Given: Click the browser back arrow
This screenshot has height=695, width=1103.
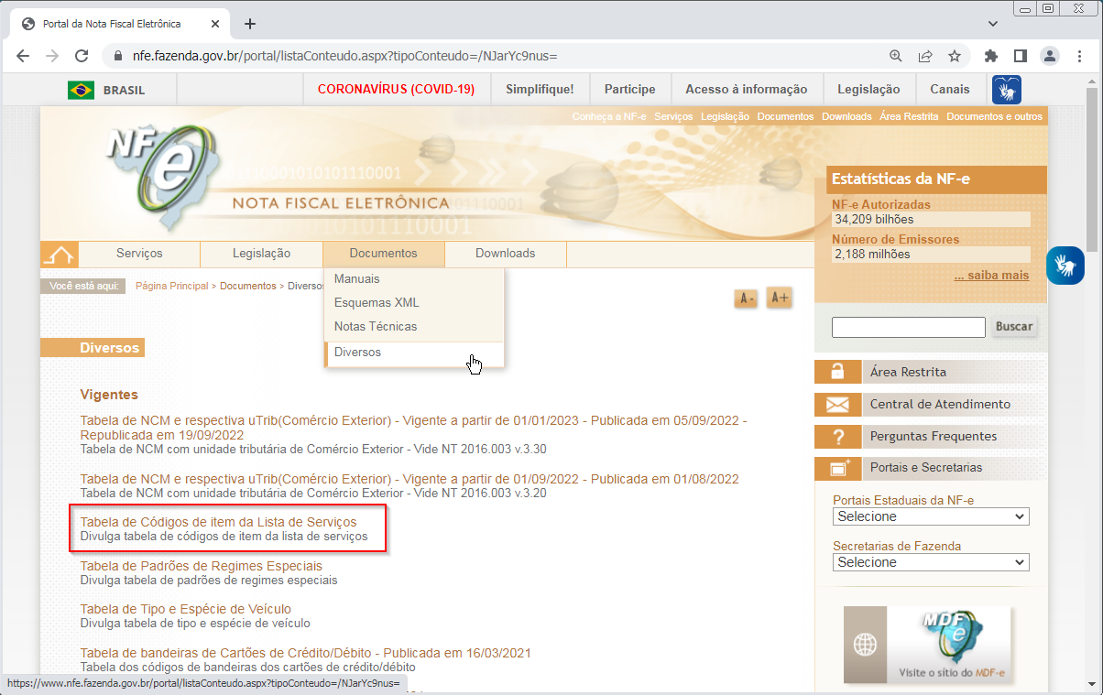Looking at the screenshot, I should pyautogui.click(x=23, y=56).
